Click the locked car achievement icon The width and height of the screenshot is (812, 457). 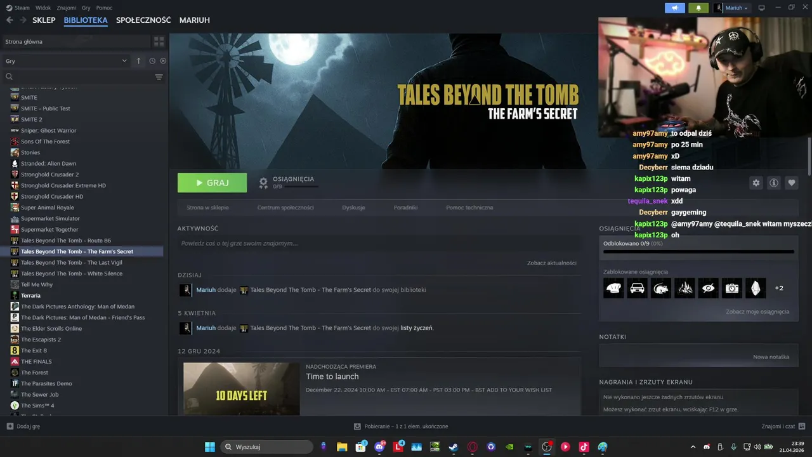coord(637,288)
